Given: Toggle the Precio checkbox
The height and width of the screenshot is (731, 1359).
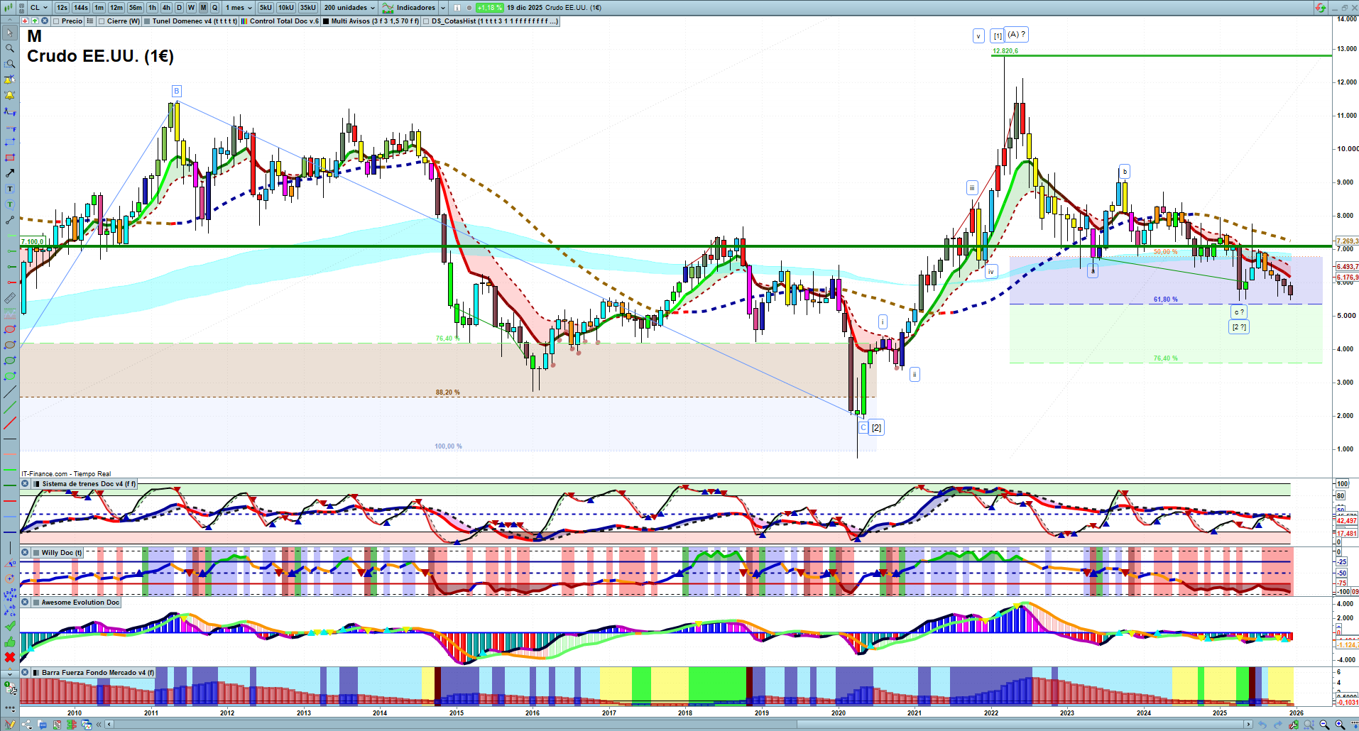Looking at the screenshot, I should pyautogui.click(x=56, y=21).
